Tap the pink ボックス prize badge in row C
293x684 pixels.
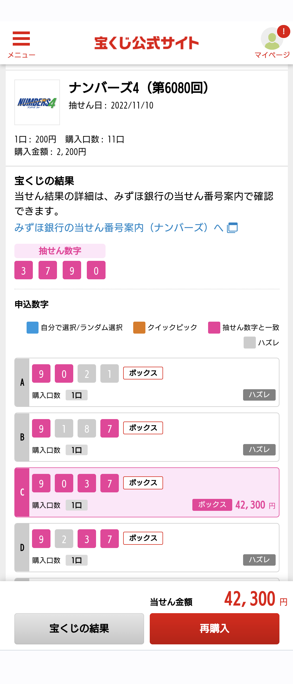click(x=212, y=505)
